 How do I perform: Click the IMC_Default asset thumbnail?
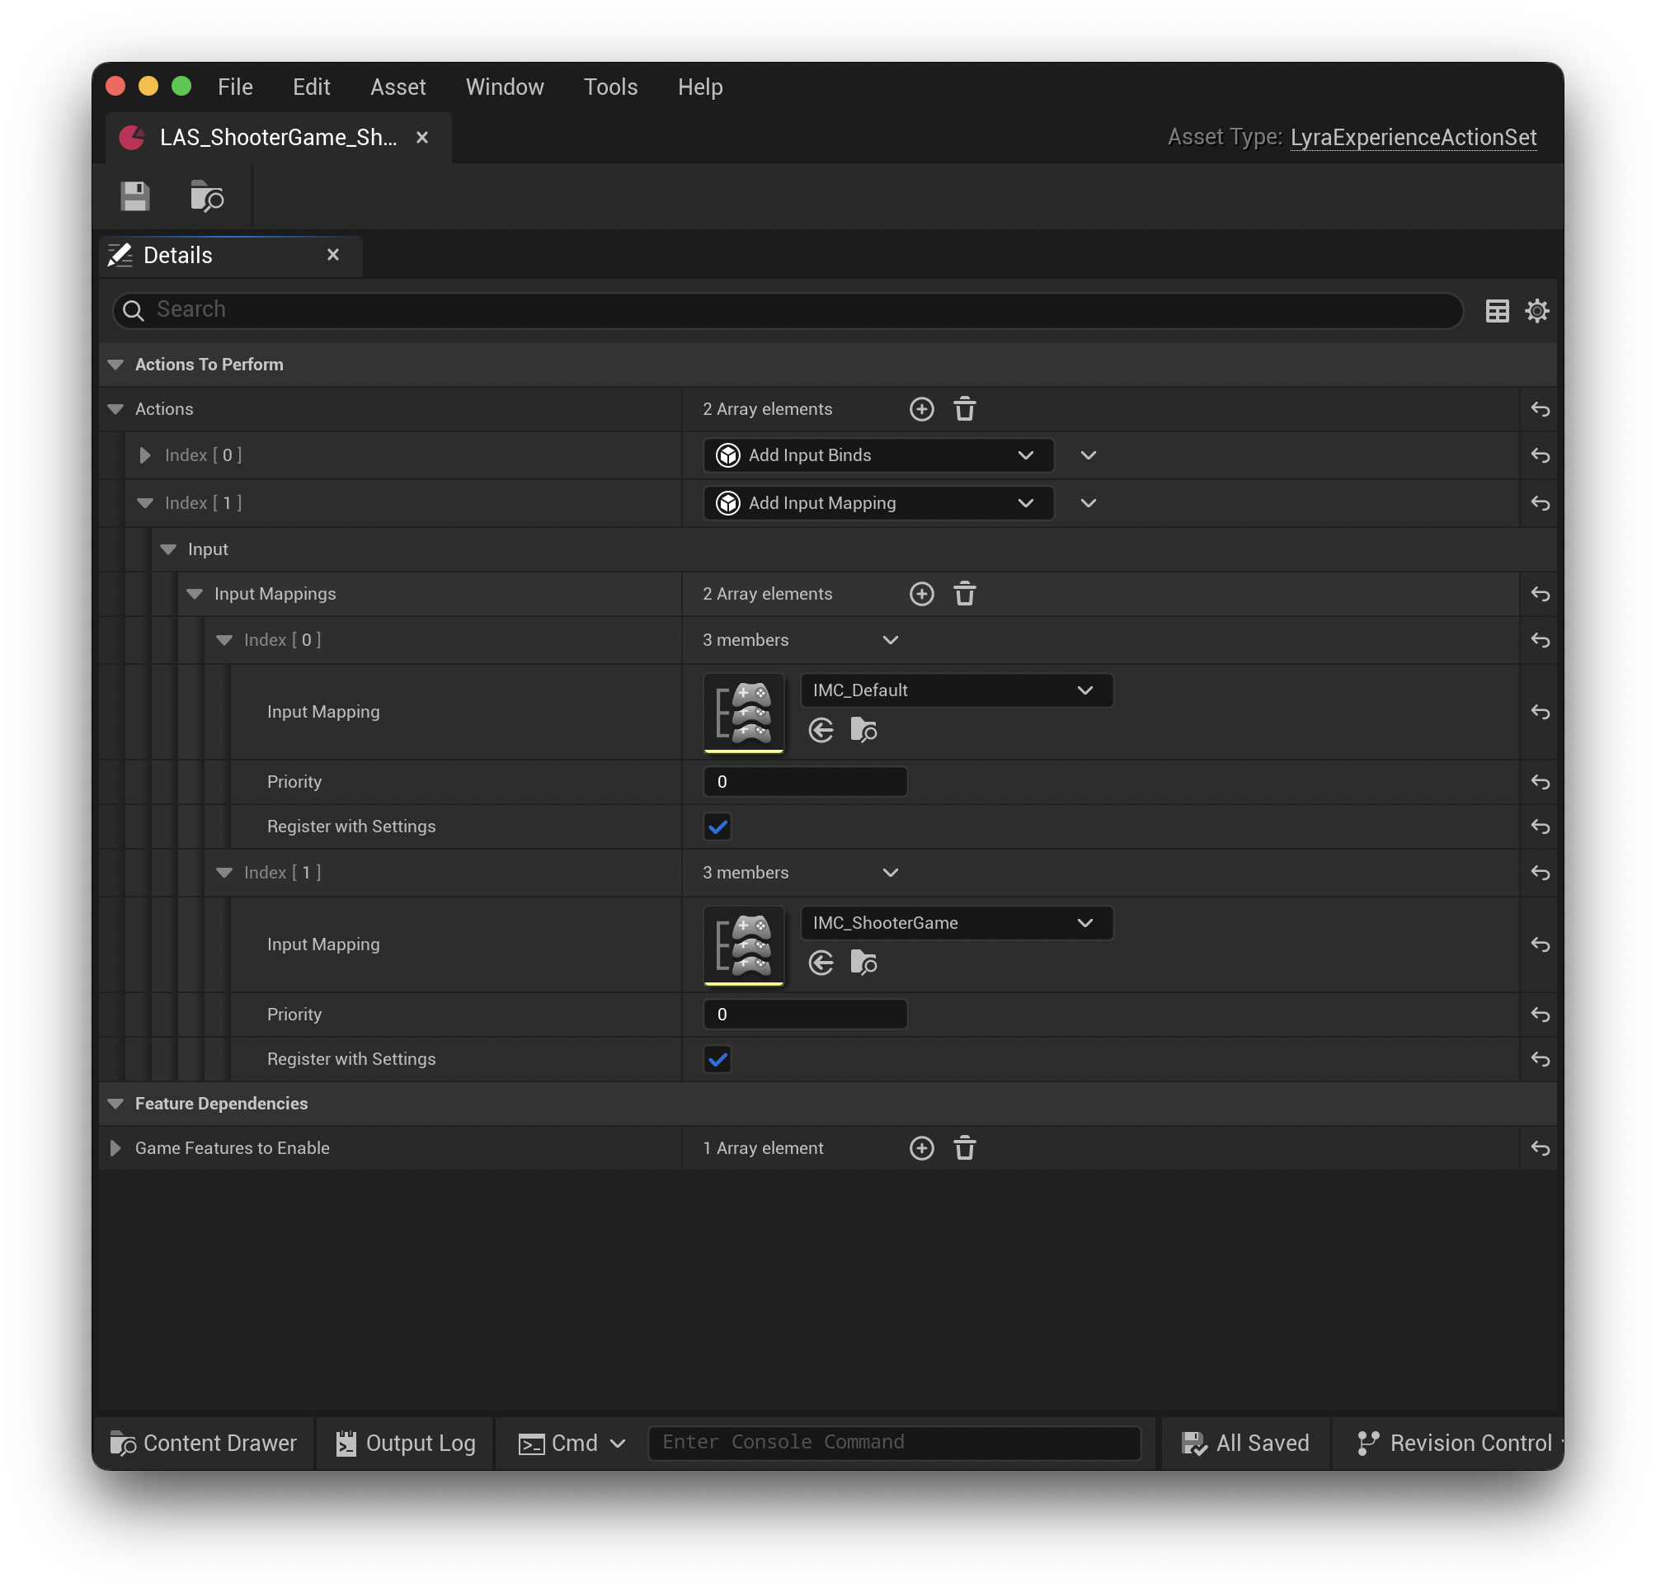coord(744,713)
